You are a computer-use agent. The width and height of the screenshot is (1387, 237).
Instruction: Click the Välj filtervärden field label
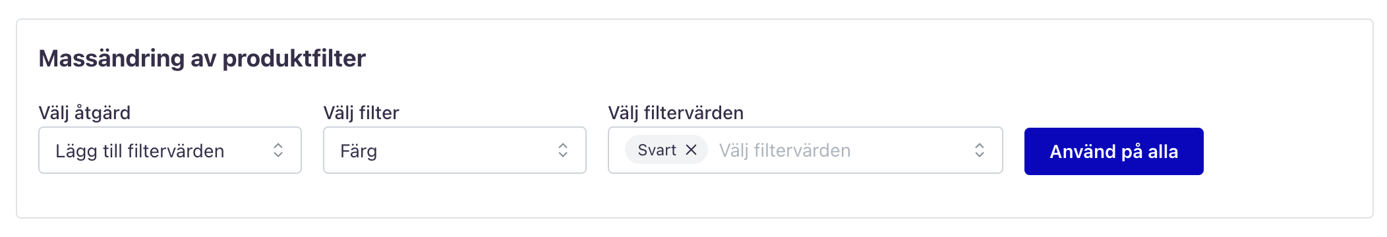click(676, 113)
